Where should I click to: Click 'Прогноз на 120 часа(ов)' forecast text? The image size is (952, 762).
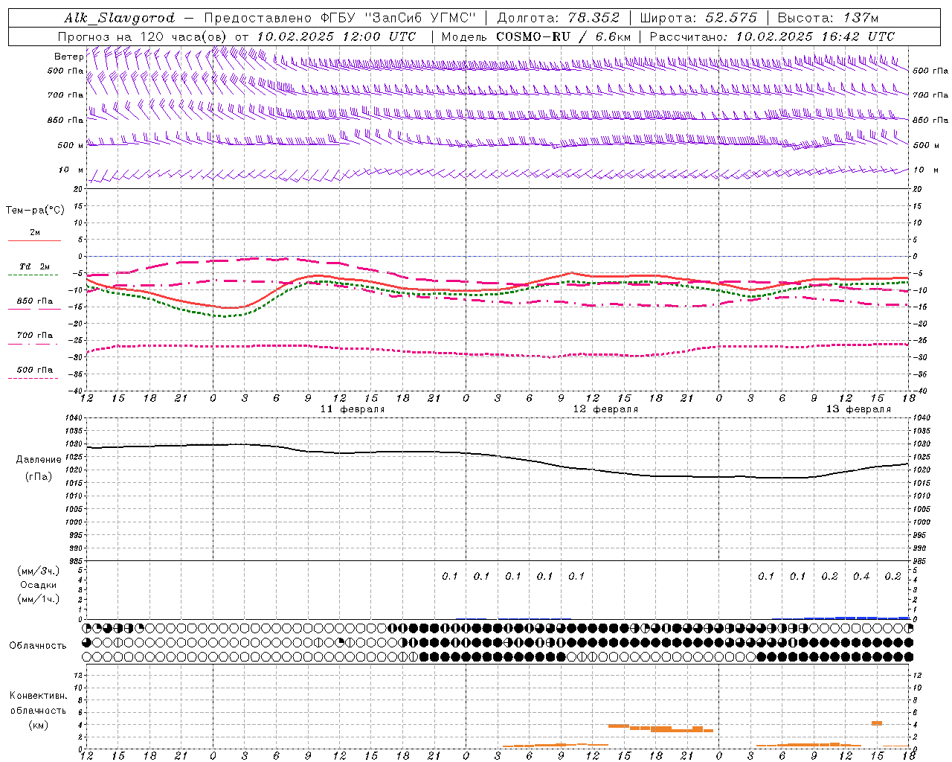[x=143, y=36]
